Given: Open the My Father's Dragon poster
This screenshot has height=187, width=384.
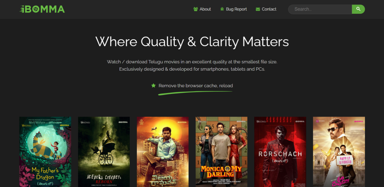Looking at the screenshot, I should (45, 152).
